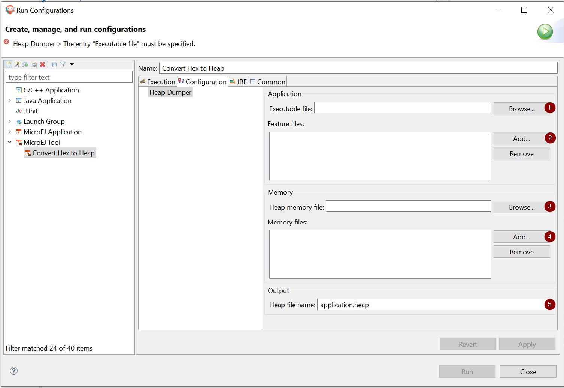The height and width of the screenshot is (388, 564).
Task: Open the filter options dropdown arrow
Action: tap(72, 64)
